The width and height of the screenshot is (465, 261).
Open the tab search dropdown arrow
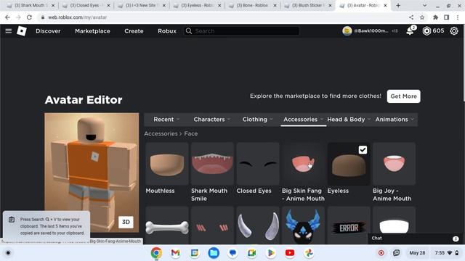coord(424,5)
